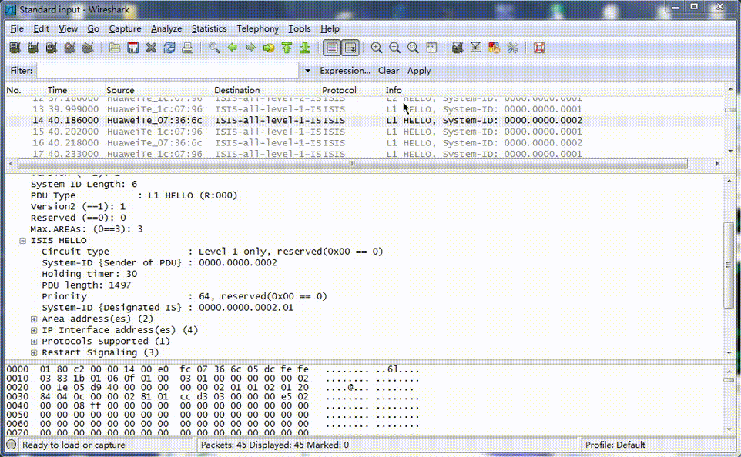Sort by the Info column header
Screen dimensions: 741x457
[x=394, y=90]
